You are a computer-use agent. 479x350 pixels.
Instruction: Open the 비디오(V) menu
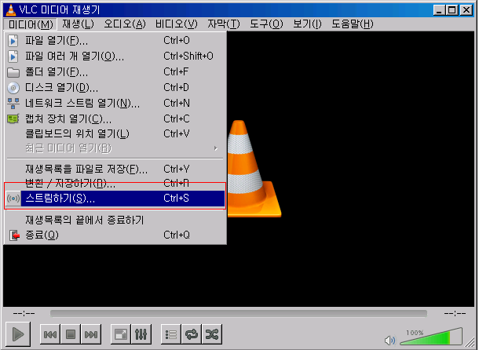pyautogui.click(x=176, y=24)
